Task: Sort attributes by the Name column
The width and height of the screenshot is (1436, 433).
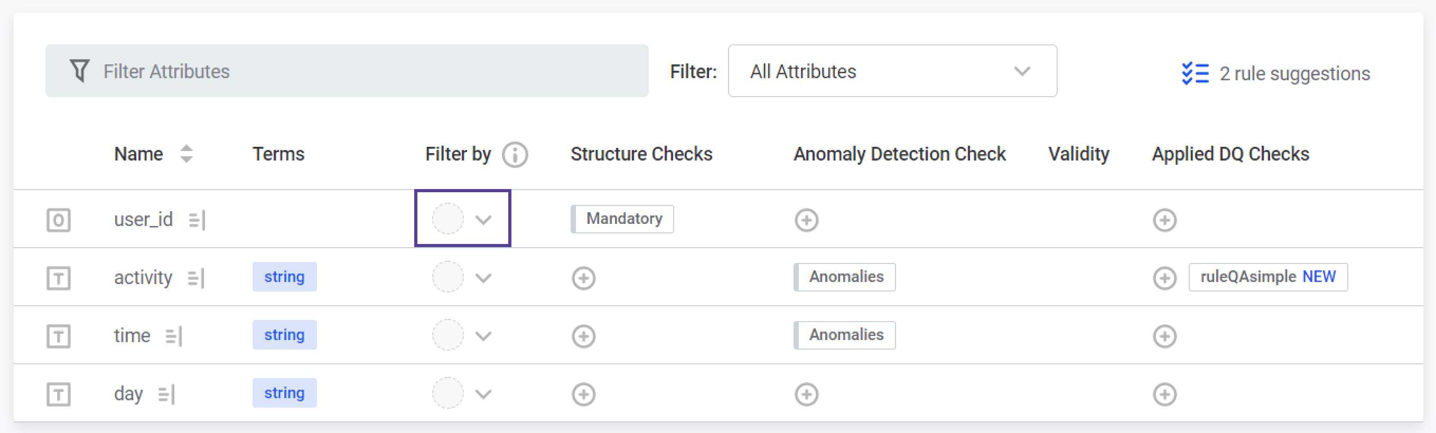Action: [x=186, y=154]
